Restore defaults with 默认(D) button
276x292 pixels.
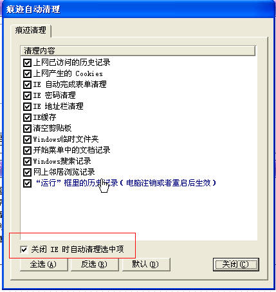[x=146, y=264]
